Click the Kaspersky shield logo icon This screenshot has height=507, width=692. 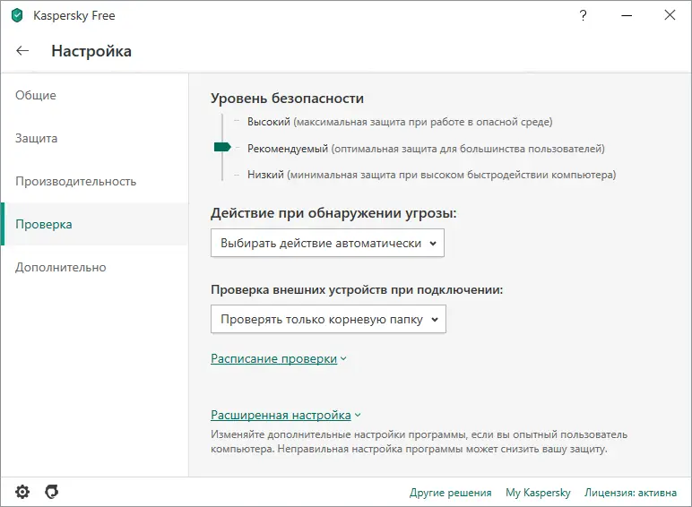17,15
